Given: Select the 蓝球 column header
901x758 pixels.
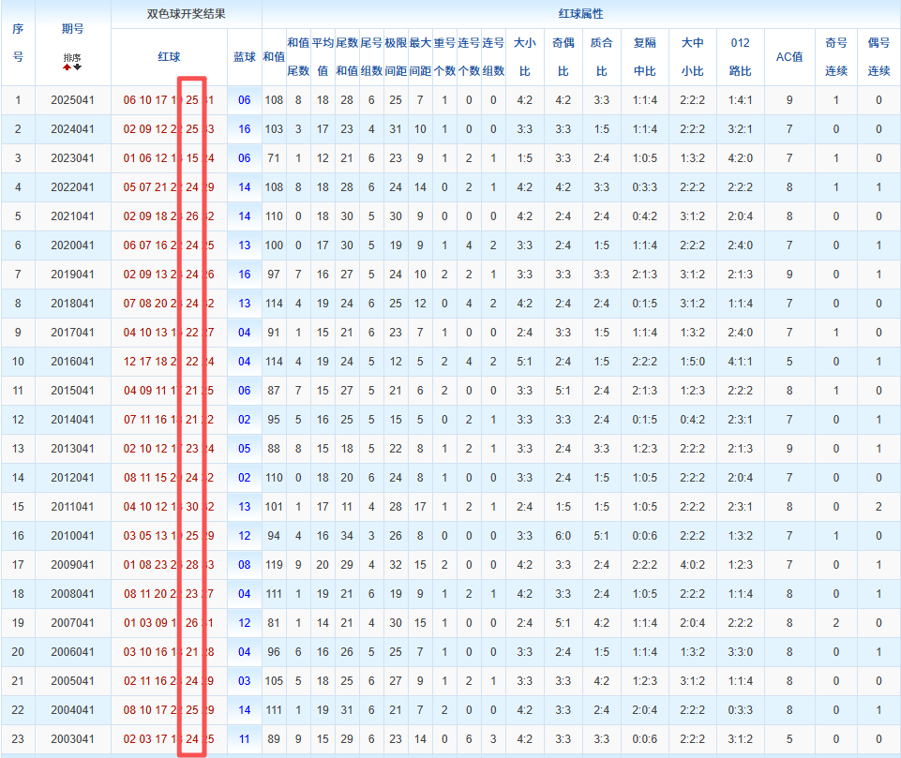Looking at the screenshot, I should point(244,56).
